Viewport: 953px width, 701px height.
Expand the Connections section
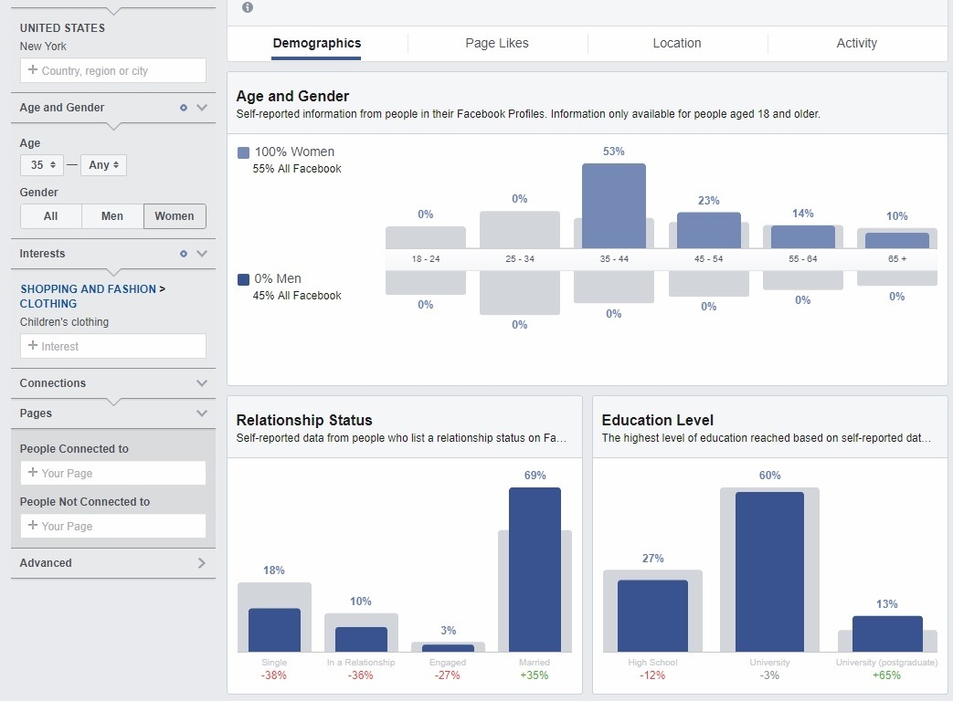201,383
